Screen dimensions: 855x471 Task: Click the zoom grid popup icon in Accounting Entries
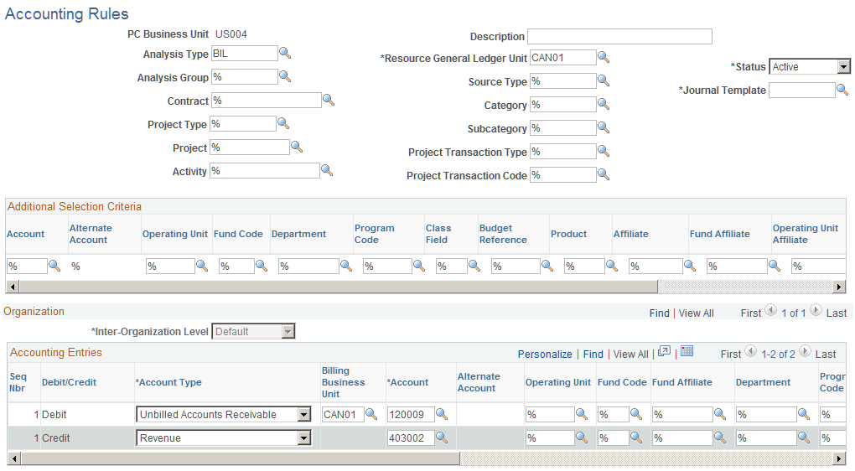pos(664,352)
